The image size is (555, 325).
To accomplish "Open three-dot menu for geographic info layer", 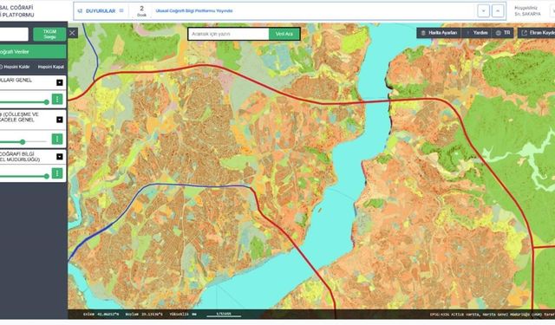I will [x=57, y=173].
